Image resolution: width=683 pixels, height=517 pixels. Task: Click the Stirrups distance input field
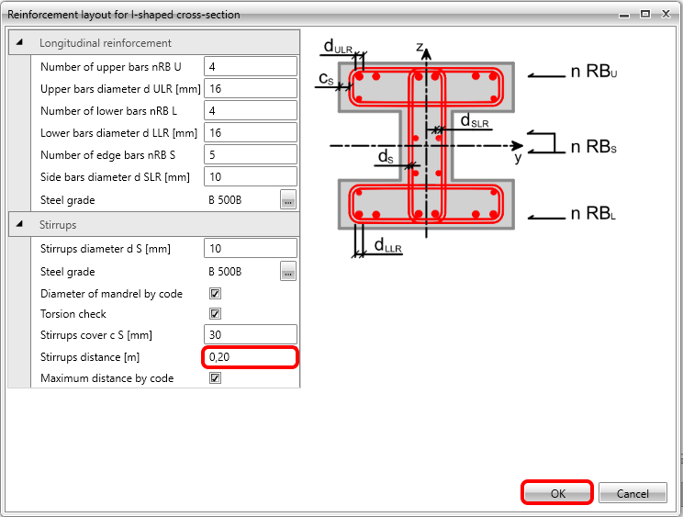coord(251,356)
